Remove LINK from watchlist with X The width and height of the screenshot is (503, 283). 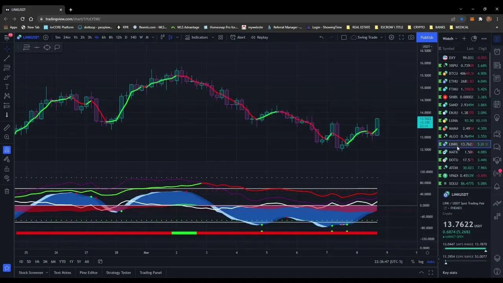(x=486, y=144)
